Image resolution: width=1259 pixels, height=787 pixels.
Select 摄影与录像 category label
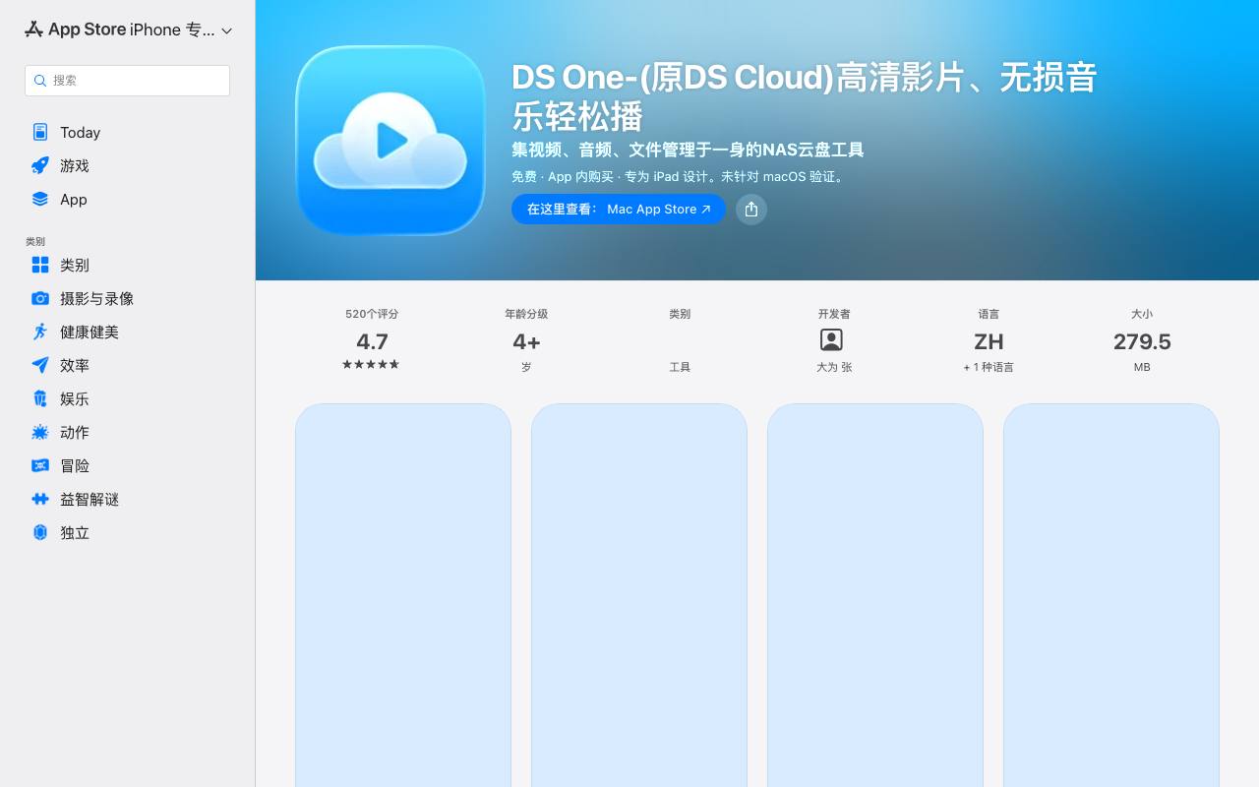[x=96, y=298]
